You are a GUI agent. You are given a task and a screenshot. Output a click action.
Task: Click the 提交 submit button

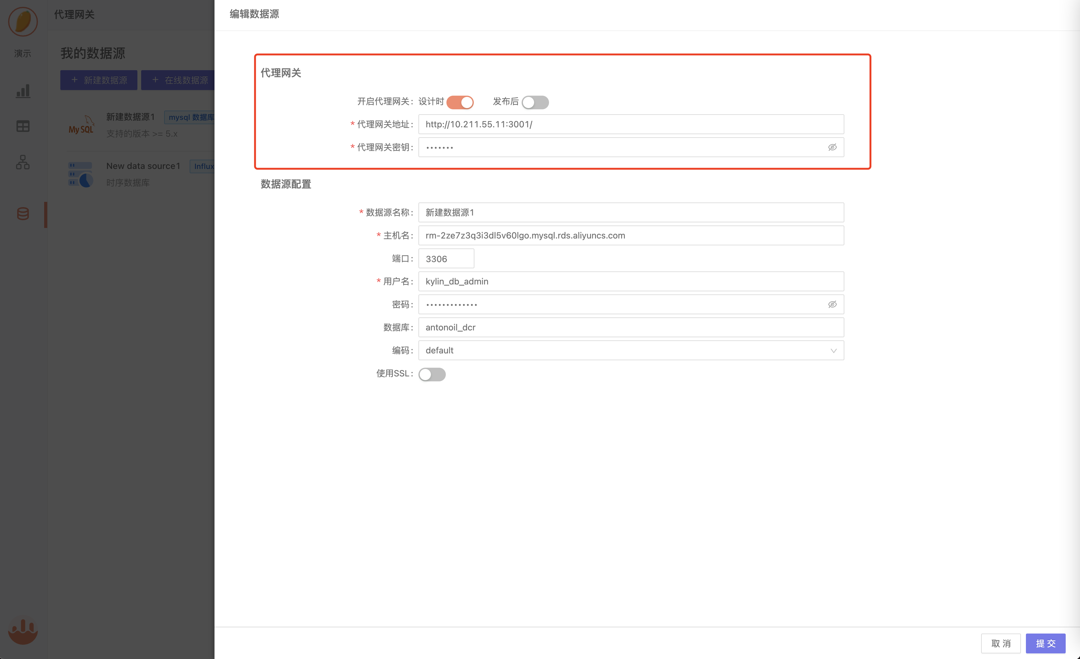tap(1045, 643)
